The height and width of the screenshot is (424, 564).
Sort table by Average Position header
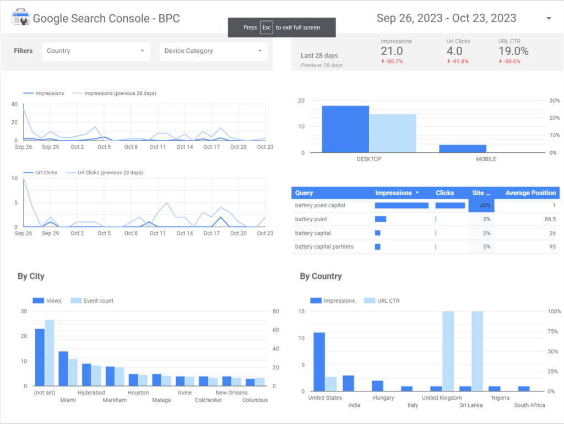(530, 193)
